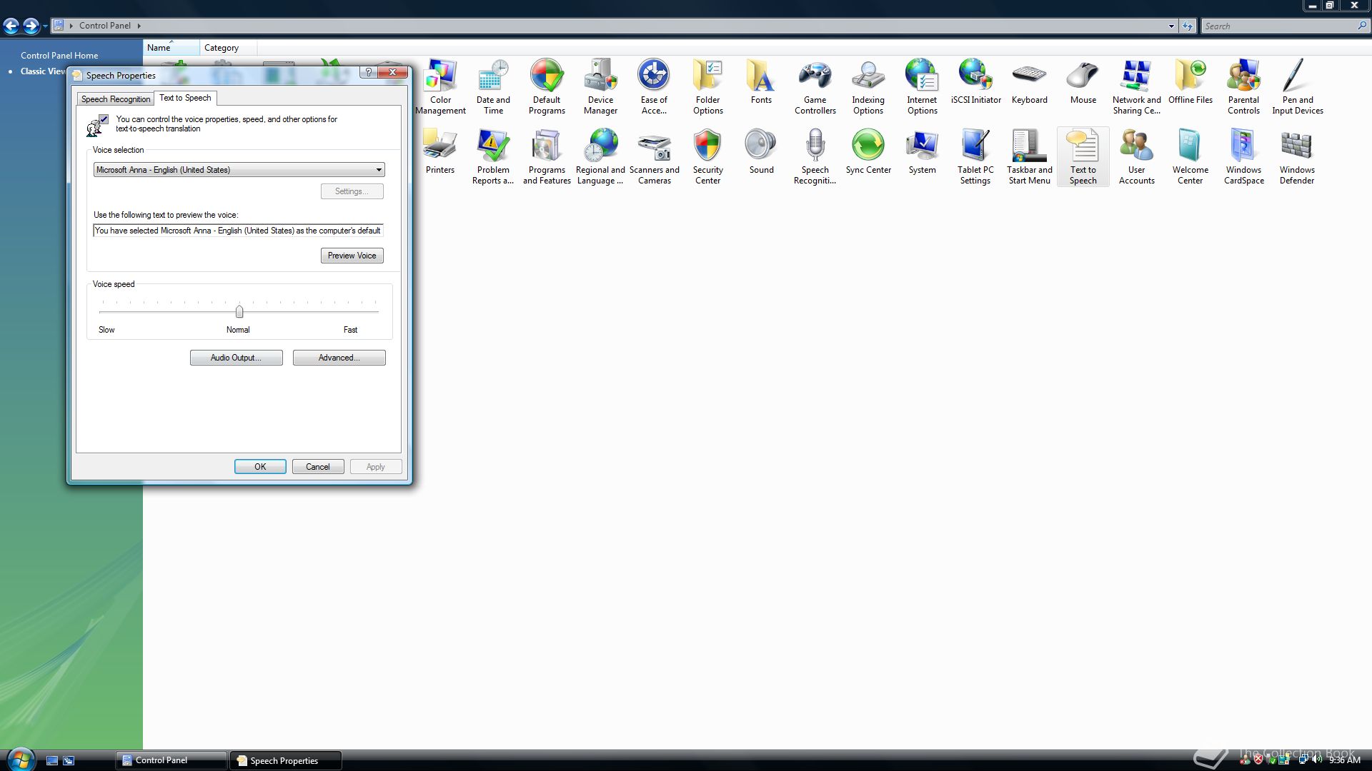Viewport: 1372px width, 771px height.
Task: Open the Audio Output settings button
Action: [236, 358]
